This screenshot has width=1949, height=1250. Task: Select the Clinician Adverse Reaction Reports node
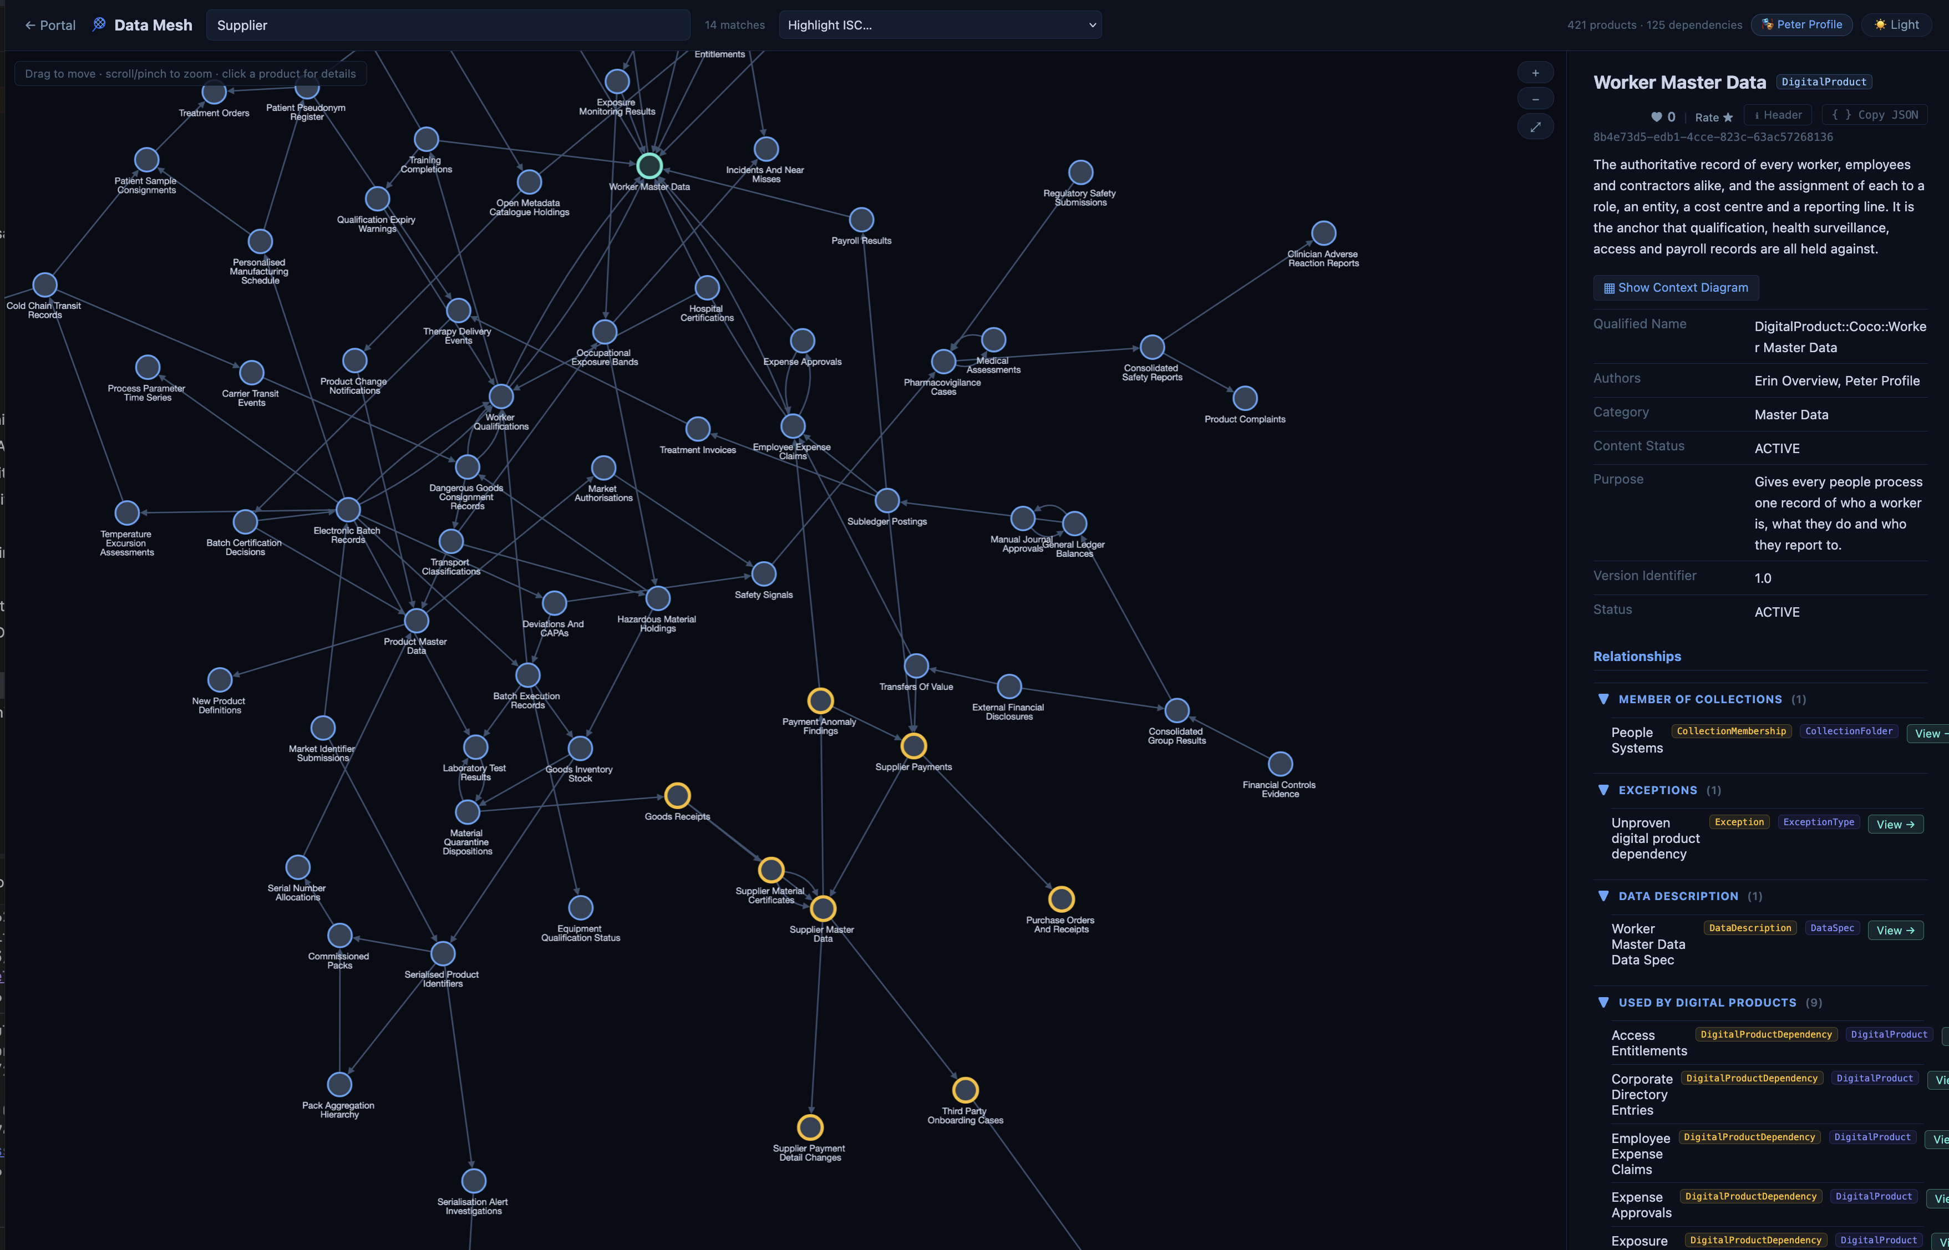pos(1324,233)
